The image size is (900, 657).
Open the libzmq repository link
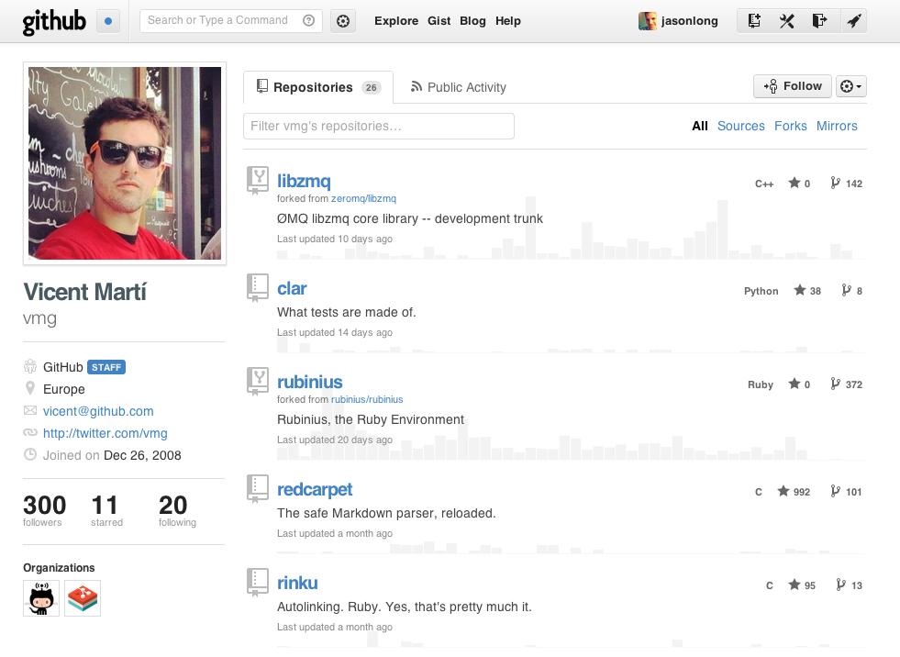[x=304, y=181]
